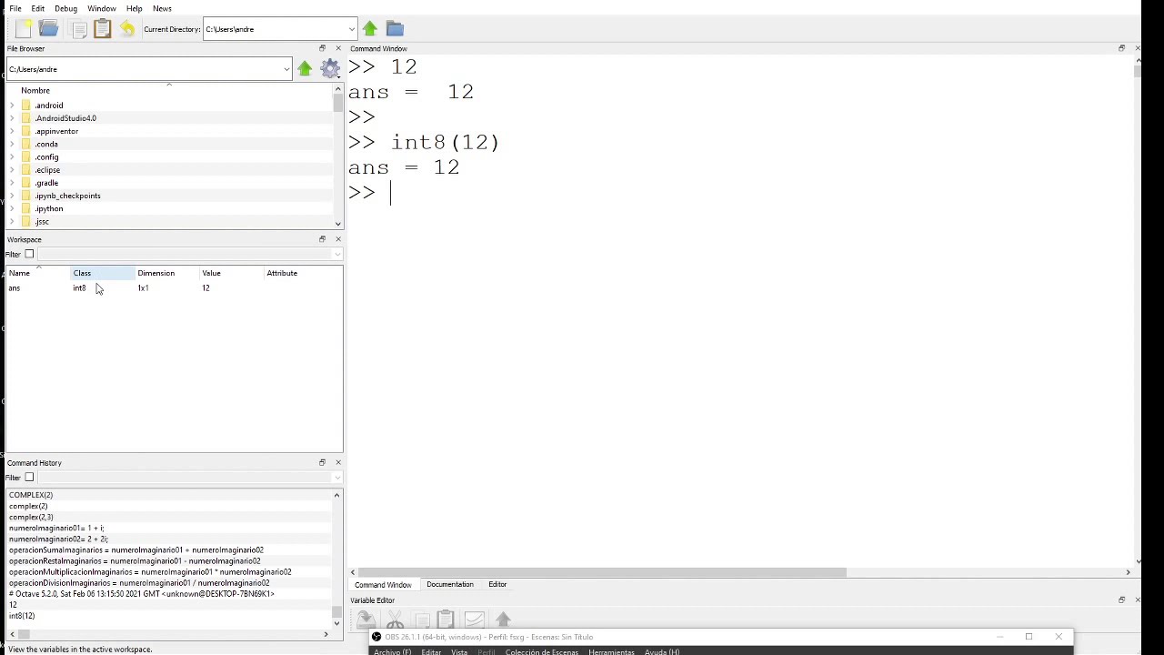This screenshot has width=1164, height=655.
Task: Expand the .android folder
Action: point(12,106)
